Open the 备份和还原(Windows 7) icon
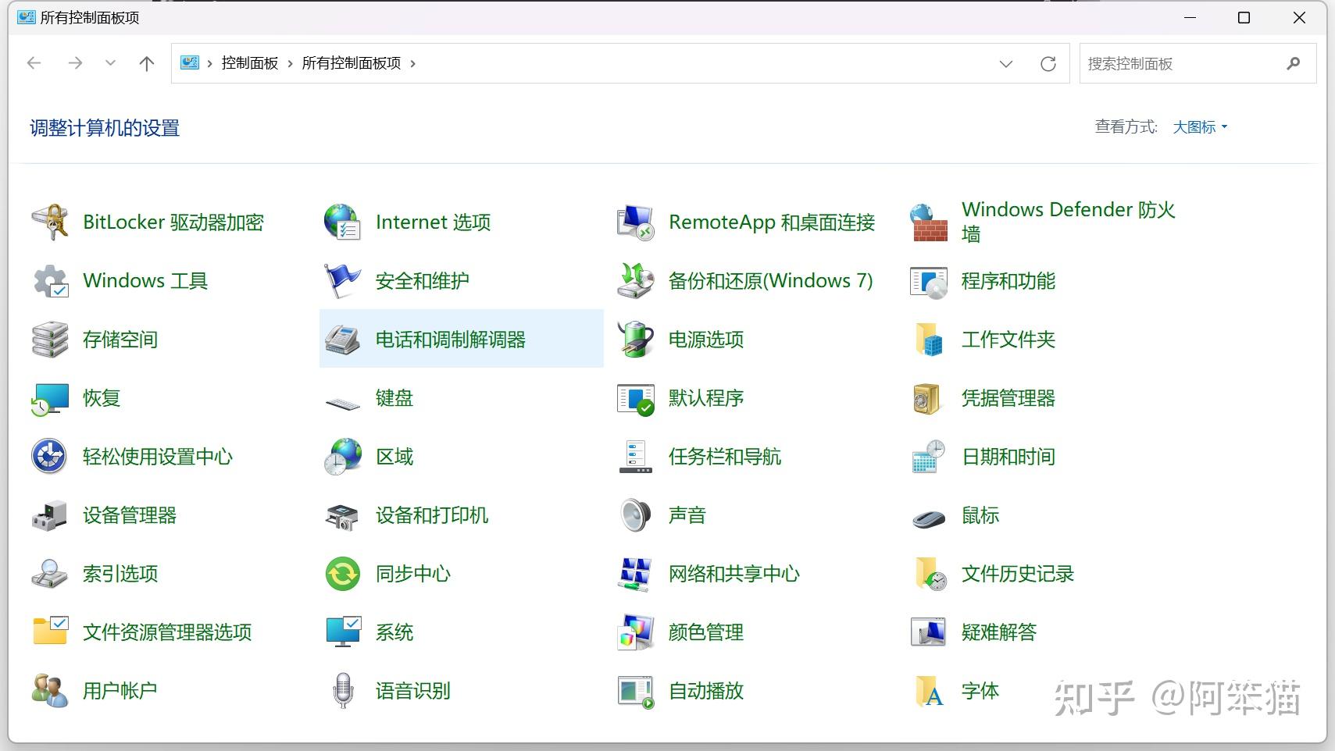Image resolution: width=1335 pixels, height=751 pixels. 635,281
